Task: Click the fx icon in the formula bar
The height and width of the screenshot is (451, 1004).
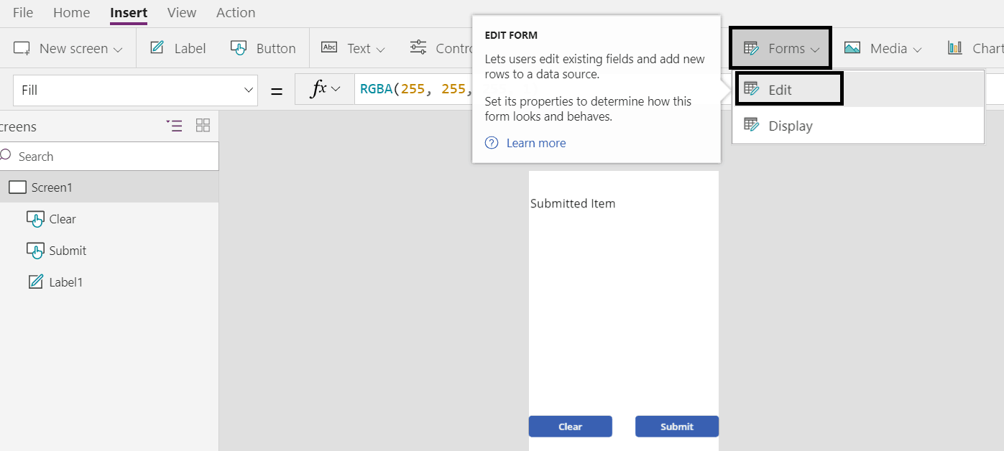Action: pyautogui.click(x=321, y=89)
